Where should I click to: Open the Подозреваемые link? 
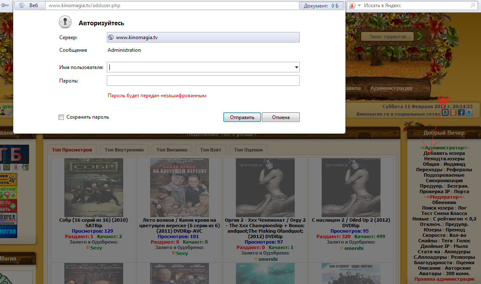(x=444, y=175)
